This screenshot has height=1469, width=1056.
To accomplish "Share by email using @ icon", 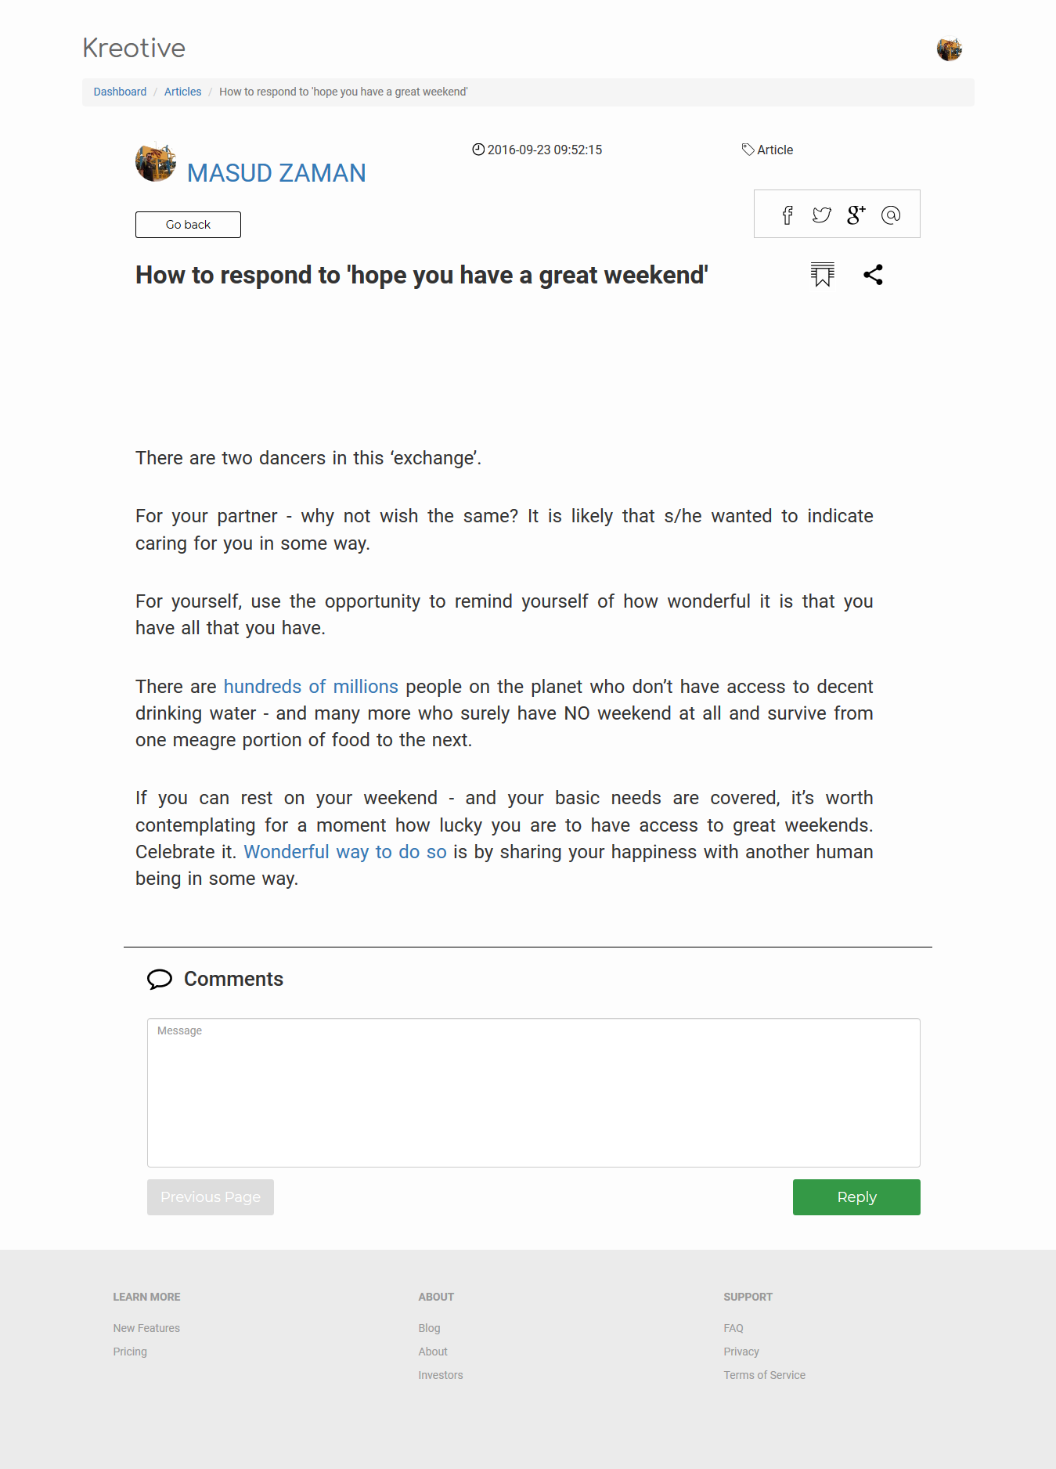I will click(x=891, y=215).
